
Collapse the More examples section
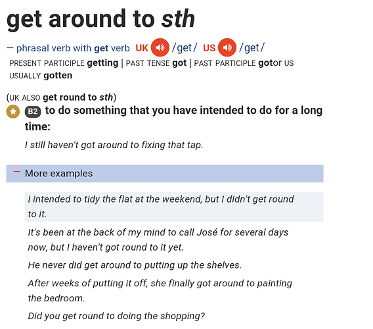165,174
